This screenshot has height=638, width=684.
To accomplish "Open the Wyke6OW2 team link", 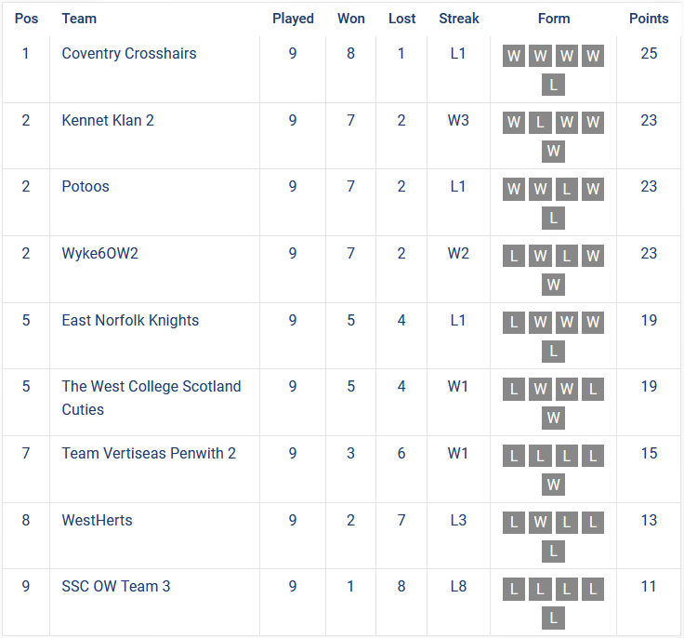I will [100, 253].
